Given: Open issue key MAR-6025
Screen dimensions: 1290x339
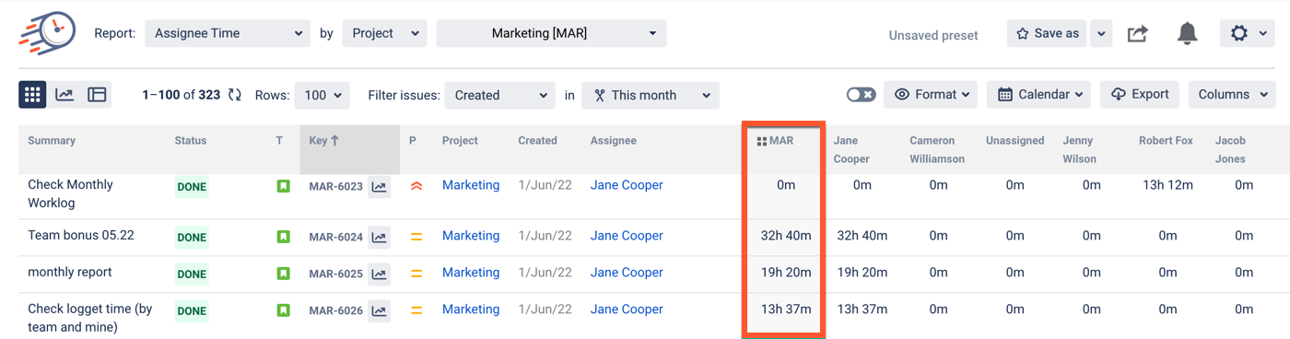Looking at the screenshot, I should pyautogui.click(x=336, y=275).
